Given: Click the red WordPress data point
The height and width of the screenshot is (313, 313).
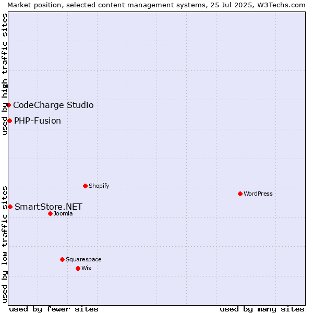Looking at the screenshot, I should click(240, 194).
